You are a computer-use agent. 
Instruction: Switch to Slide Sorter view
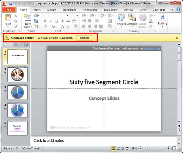pyautogui.click(x=118, y=148)
